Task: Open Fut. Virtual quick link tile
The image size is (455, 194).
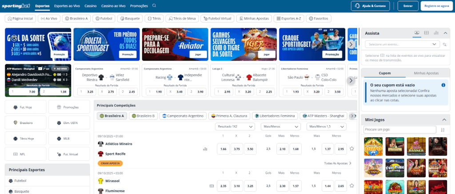Action: pyautogui.click(x=69, y=154)
